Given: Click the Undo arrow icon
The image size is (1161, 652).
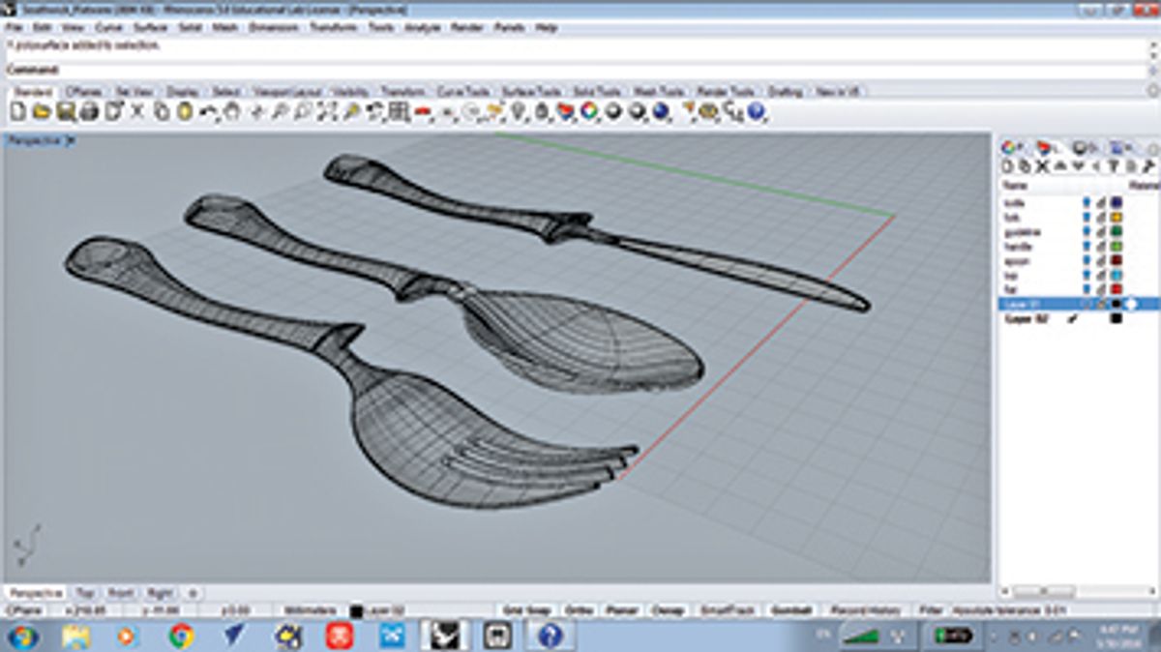Looking at the screenshot, I should pyautogui.click(x=208, y=112).
